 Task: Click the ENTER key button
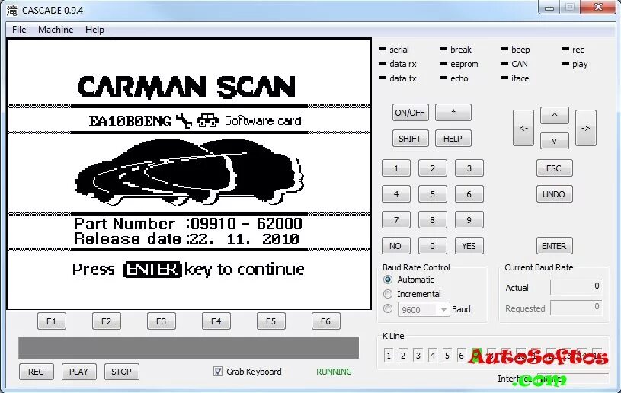click(555, 246)
